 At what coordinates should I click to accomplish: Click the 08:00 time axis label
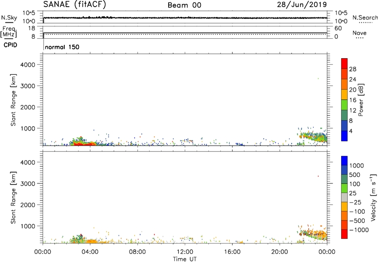click(x=137, y=252)
